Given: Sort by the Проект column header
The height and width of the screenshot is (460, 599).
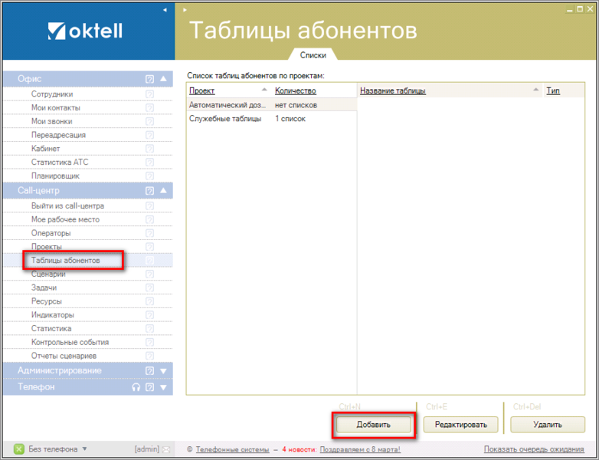Looking at the screenshot, I should click(201, 91).
